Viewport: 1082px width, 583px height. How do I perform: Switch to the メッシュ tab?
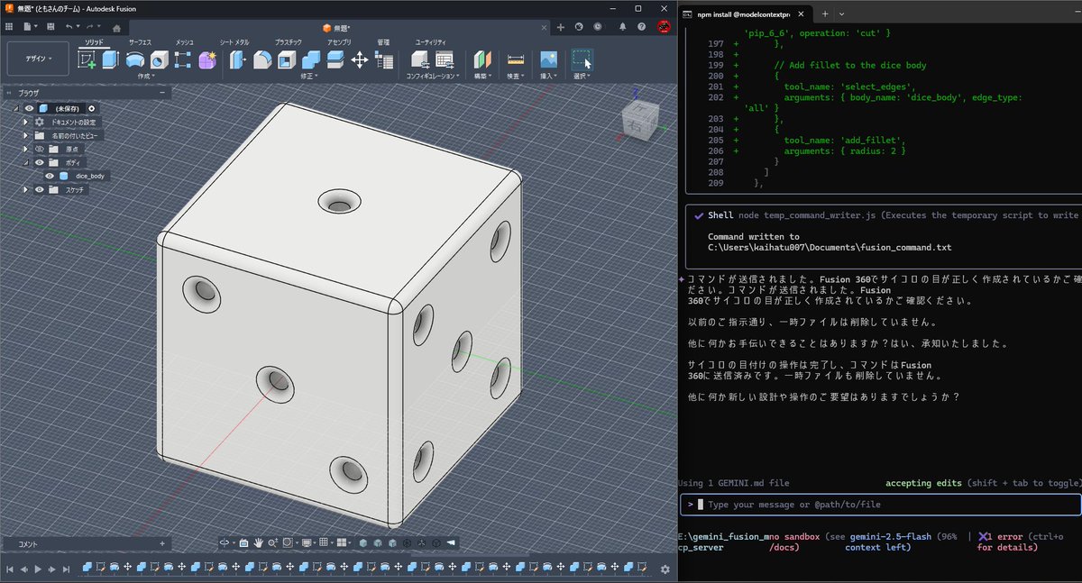(x=184, y=42)
